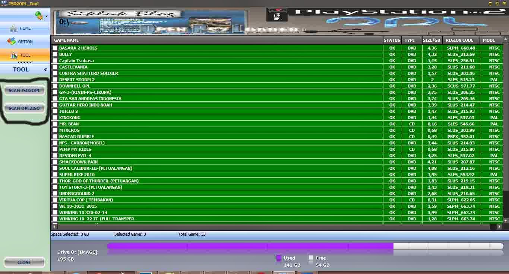Tick the SMACKDOWN PAIN checkbox
The image size is (509, 274).
(55, 162)
